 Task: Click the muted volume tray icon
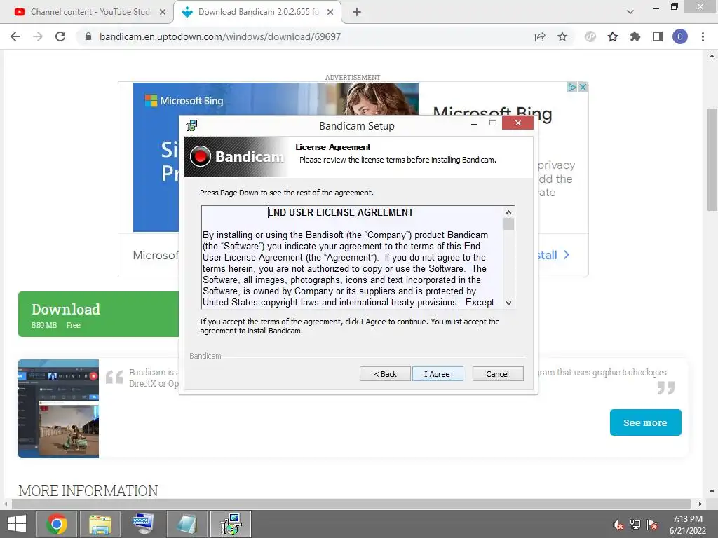pos(618,525)
